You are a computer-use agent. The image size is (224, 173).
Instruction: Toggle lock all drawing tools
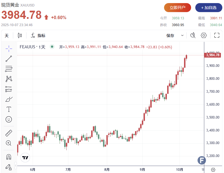pos(9,167)
